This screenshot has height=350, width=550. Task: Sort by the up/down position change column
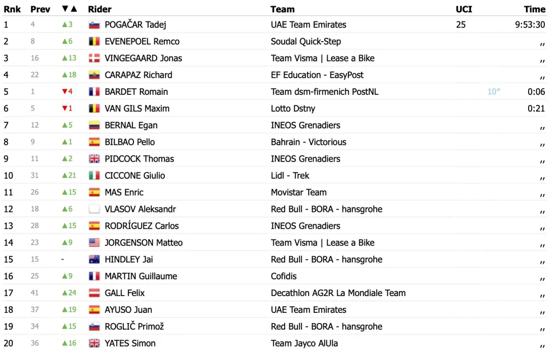[x=69, y=9]
